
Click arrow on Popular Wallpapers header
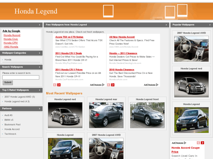click(x=210, y=25)
